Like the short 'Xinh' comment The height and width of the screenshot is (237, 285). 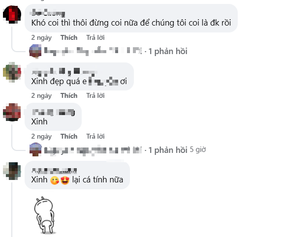pos(69,136)
